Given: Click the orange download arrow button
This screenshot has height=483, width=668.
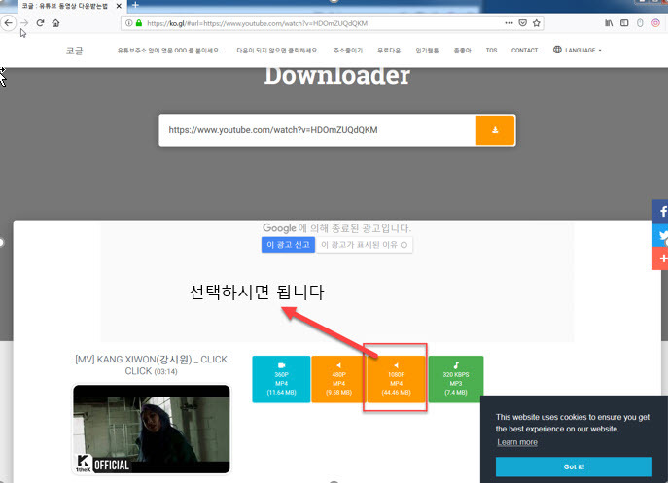Looking at the screenshot, I should (495, 130).
